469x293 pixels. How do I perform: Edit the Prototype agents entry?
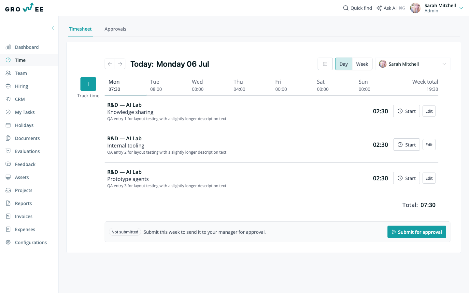pos(429,178)
